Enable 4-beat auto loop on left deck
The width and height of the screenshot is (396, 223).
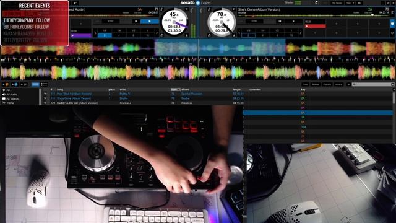coord(119,35)
